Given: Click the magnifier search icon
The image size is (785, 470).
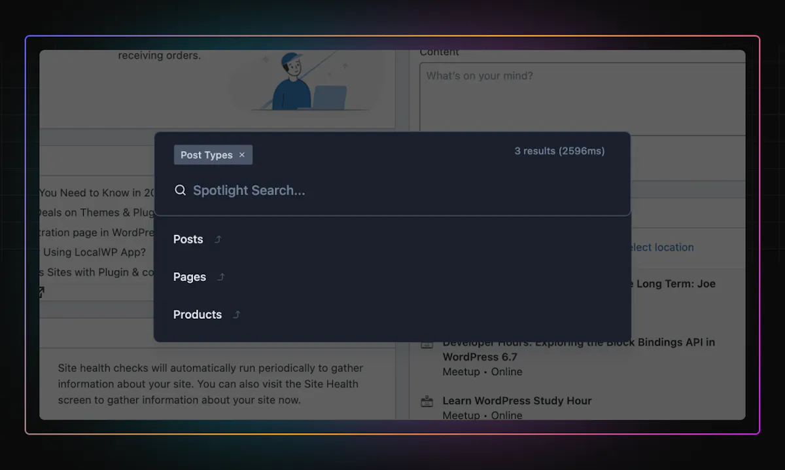Looking at the screenshot, I should 181,190.
